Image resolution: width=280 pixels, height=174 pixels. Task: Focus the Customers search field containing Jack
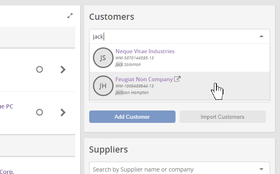[x=173, y=36]
